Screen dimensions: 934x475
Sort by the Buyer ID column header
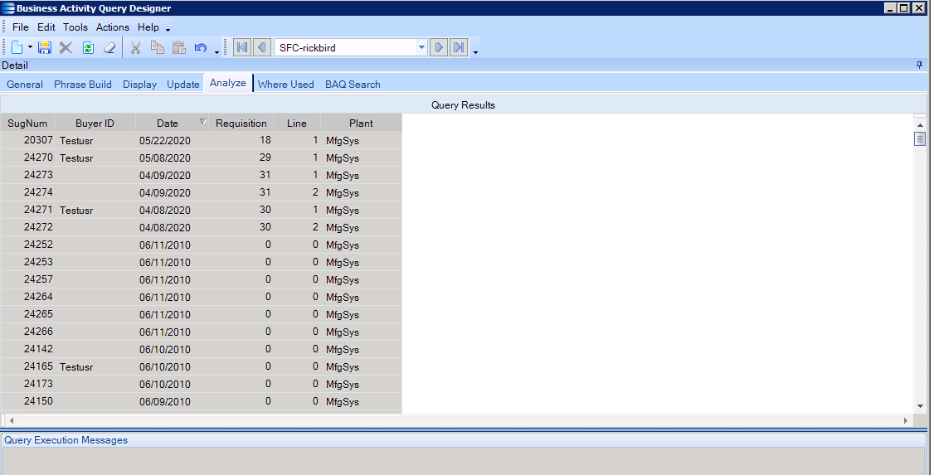pos(95,124)
